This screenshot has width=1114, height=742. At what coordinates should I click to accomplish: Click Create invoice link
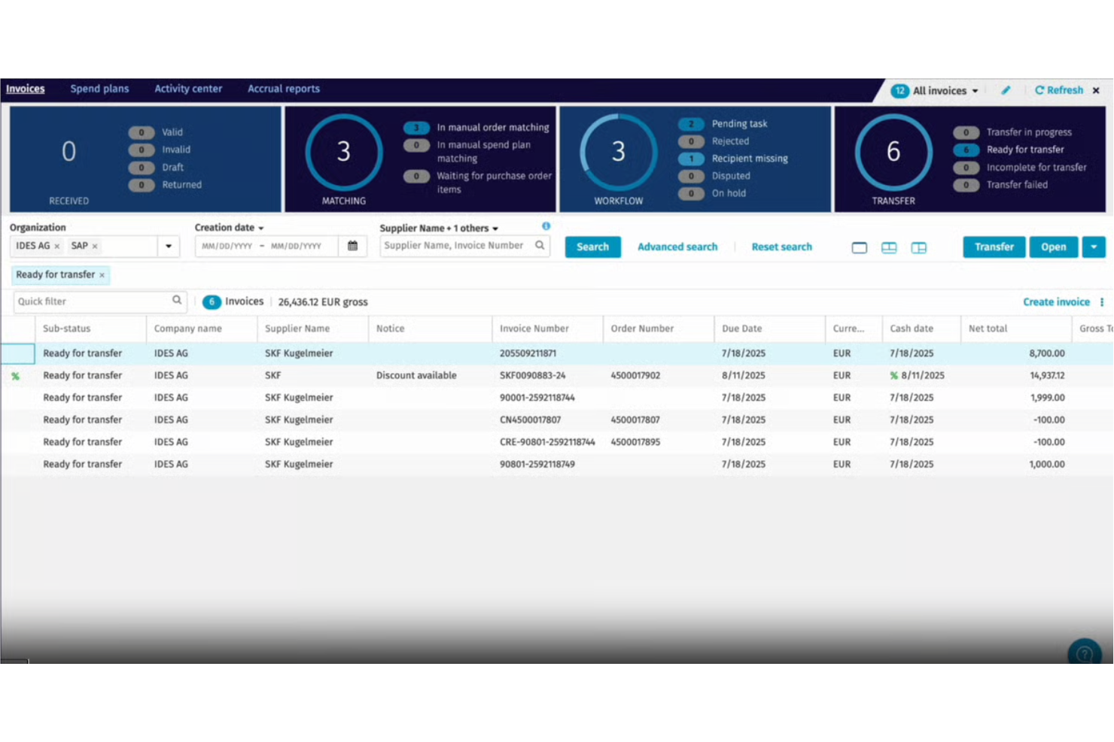pos(1056,302)
